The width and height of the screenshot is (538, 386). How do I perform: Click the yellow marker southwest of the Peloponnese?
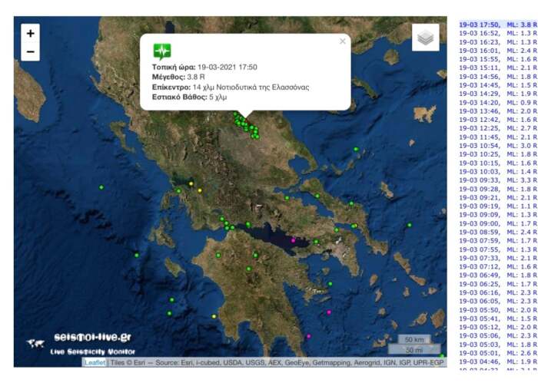tap(214, 316)
